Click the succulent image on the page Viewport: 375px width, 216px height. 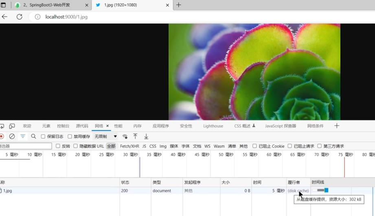tap(254, 72)
